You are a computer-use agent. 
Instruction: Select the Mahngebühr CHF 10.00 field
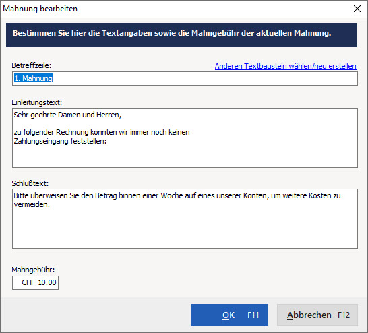click(x=36, y=282)
